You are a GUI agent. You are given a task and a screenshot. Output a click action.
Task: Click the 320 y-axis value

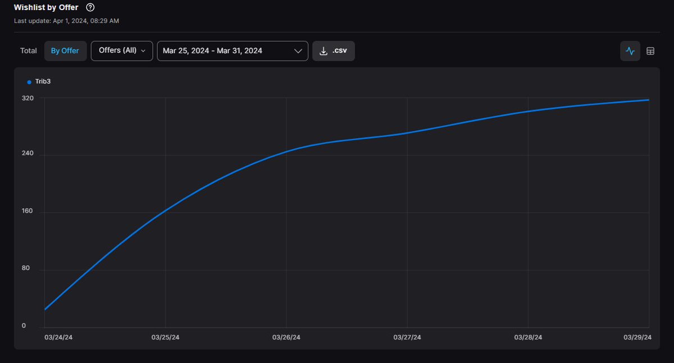tap(28, 98)
